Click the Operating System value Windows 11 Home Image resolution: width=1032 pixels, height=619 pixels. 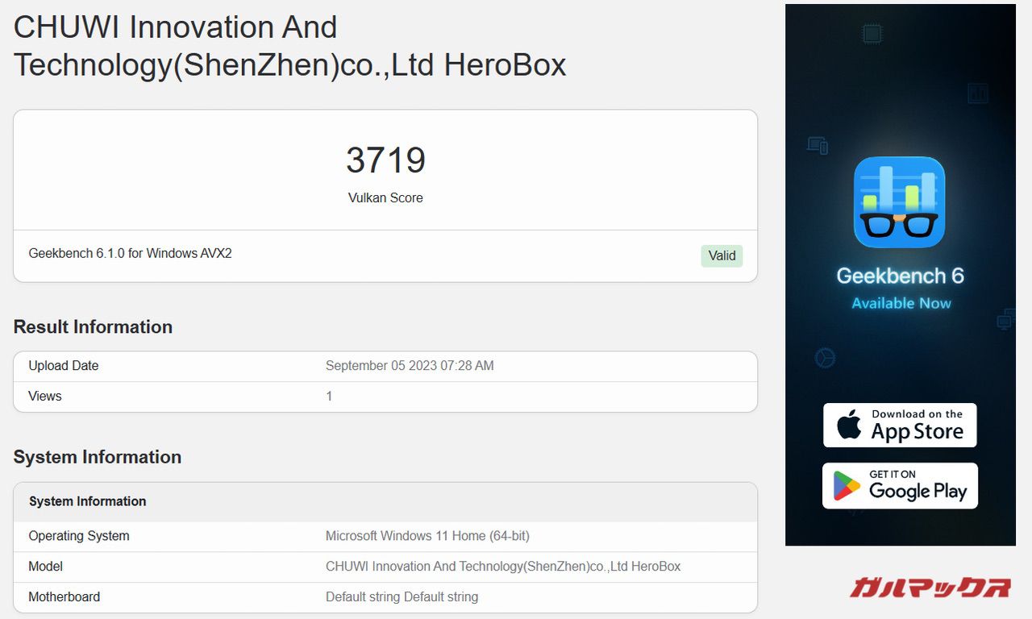(x=427, y=536)
